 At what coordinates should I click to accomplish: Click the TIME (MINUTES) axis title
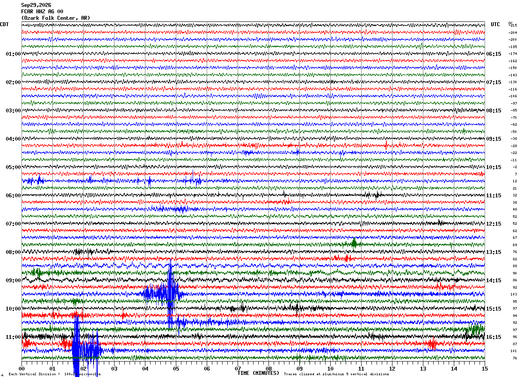258,373
